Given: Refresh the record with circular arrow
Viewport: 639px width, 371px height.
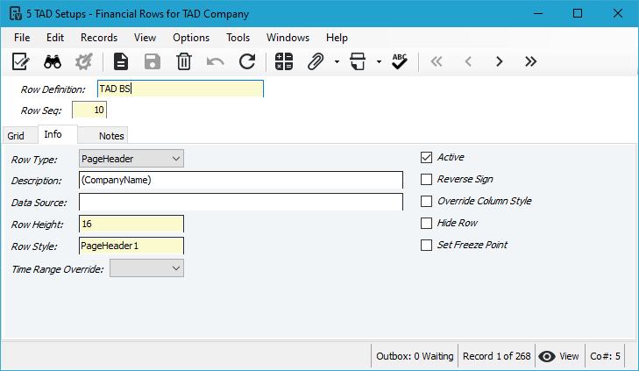Looking at the screenshot, I should 247,62.
